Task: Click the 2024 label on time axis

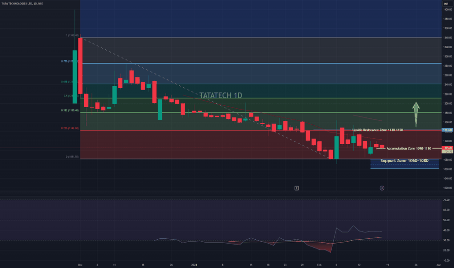Action: click(194, 265)
